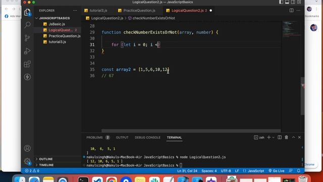Switch to the PracticeQuestion.js tab
This screenshot has width=323, height=182.
coord(139,11)
